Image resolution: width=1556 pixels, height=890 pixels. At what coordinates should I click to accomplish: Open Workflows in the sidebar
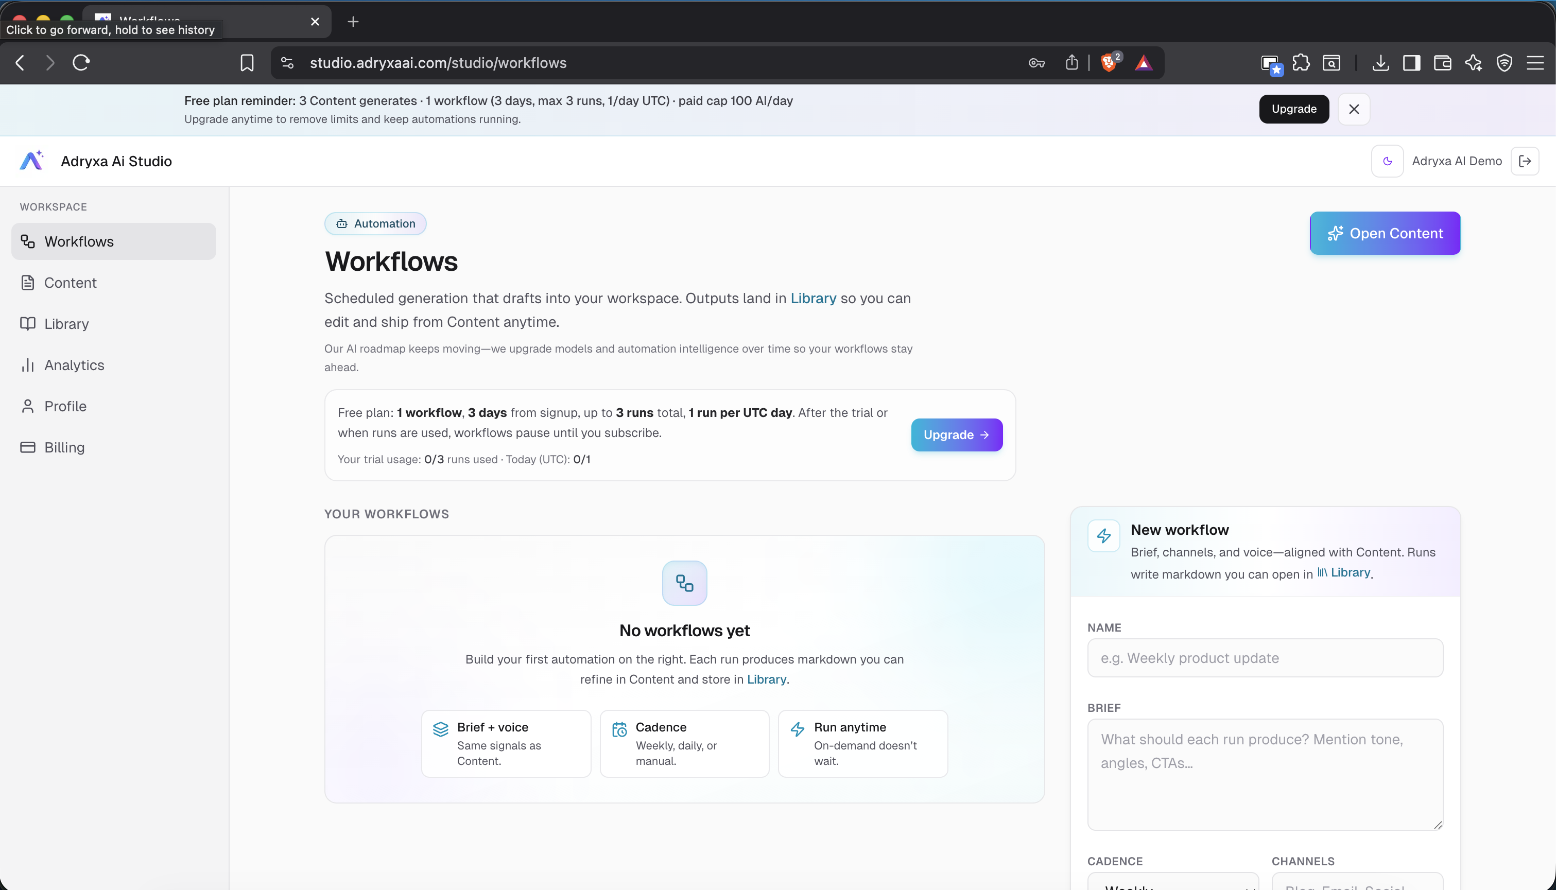pyautogui.click(x=114, y=241)
